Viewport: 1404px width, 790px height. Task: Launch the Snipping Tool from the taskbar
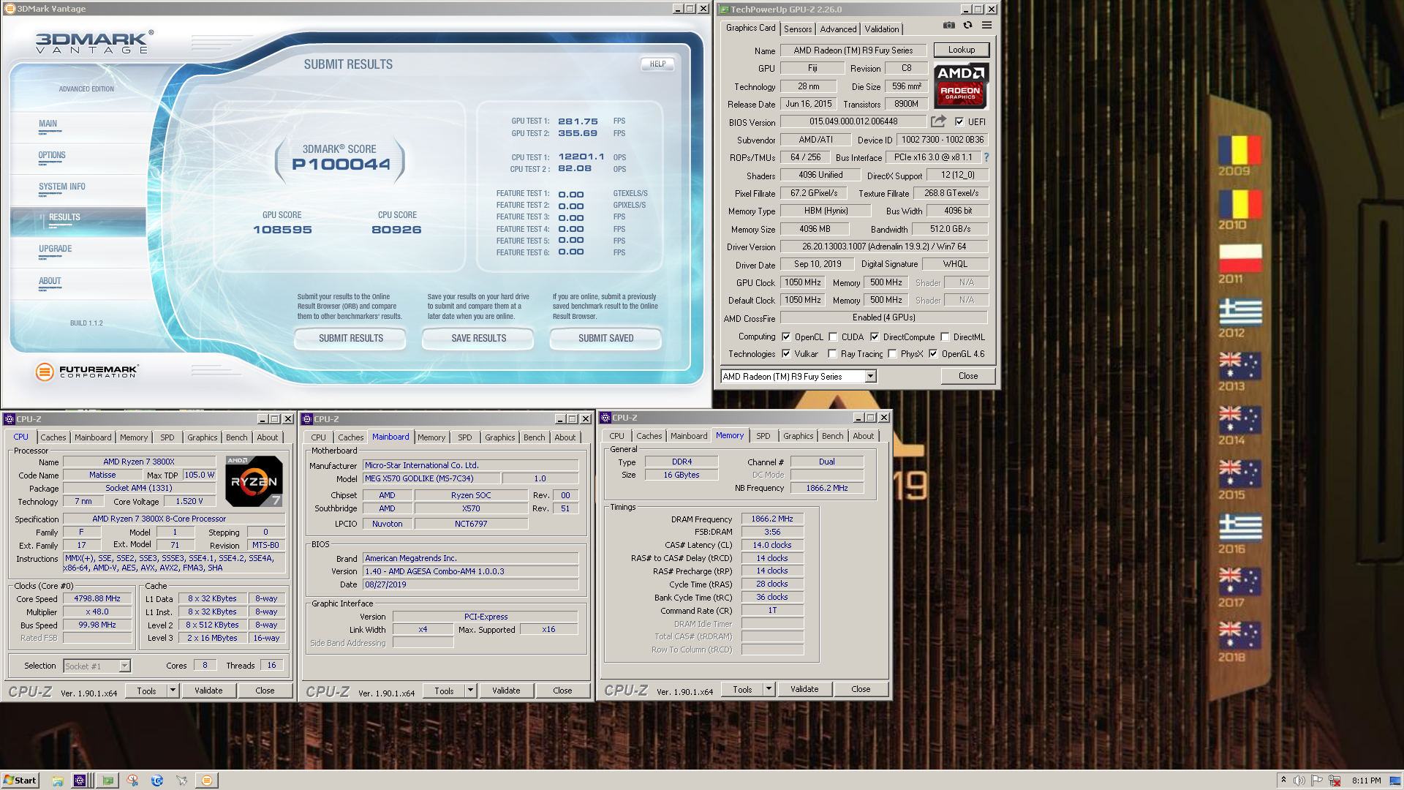coord(132,780)
